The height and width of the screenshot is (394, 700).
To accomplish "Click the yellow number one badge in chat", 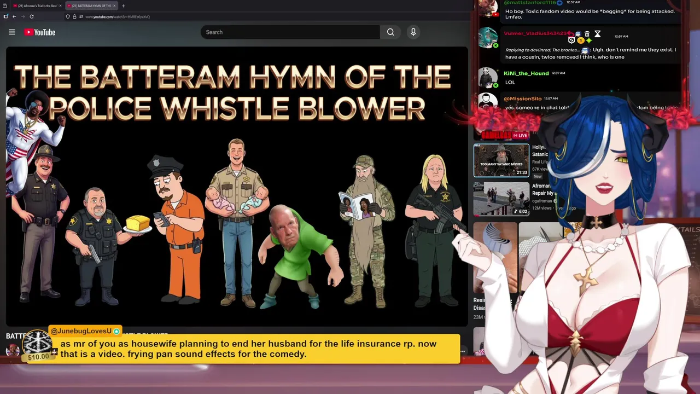I will [580, 40].
